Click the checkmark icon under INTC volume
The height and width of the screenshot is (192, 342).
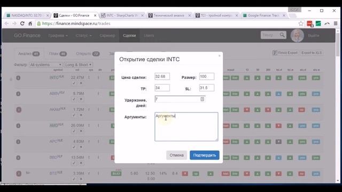[x=74, y=83]
